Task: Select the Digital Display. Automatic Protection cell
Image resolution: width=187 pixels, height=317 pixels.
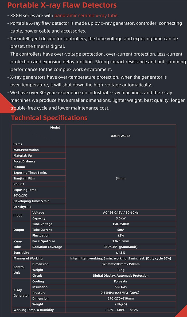Action: point(121,276)
